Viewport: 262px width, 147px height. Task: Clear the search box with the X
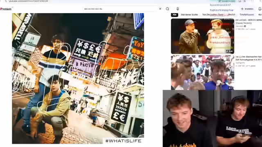click(160, 9)
